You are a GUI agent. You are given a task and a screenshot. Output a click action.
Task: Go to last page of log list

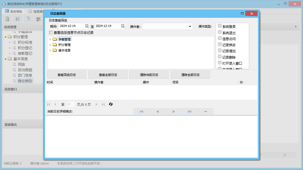103,104
